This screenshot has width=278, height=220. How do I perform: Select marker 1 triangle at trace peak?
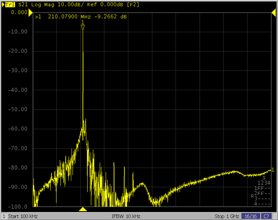pyautogui.click(x=83, y=27)
